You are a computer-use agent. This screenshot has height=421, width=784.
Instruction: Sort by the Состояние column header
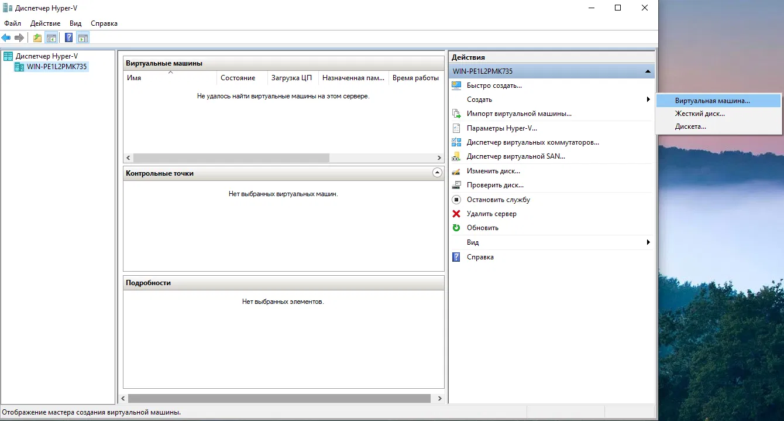coord(242,77)
